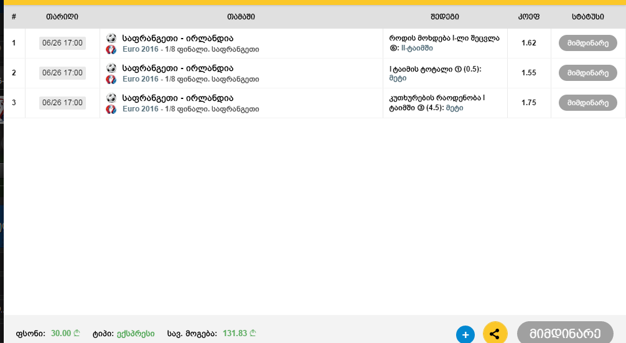The image size is (626, 343).
Task: Click the II-ტაიმში outcome link in row 1
Action: click(417, 48)
